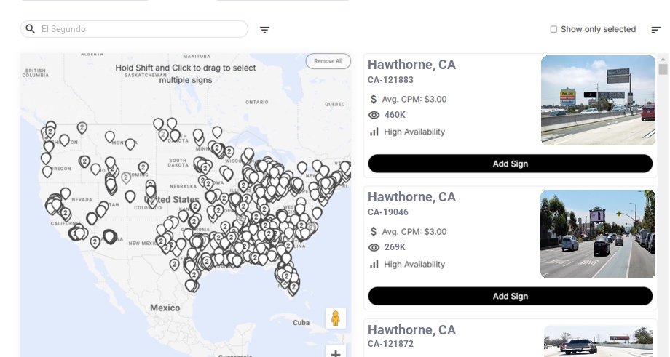
Task: Add Sign for listing CA-19046
Action: [x=510, y=296]
